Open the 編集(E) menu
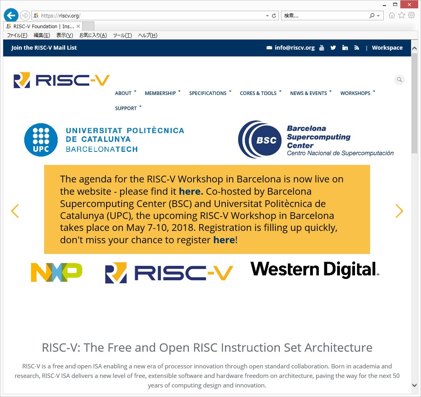The width and height of the screenshot is (421, 397). [42, 35]
